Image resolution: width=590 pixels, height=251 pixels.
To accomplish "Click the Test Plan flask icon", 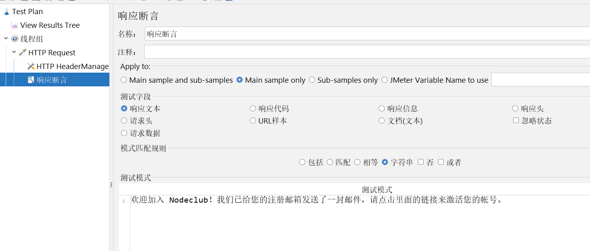I will (x=6, y=11).
